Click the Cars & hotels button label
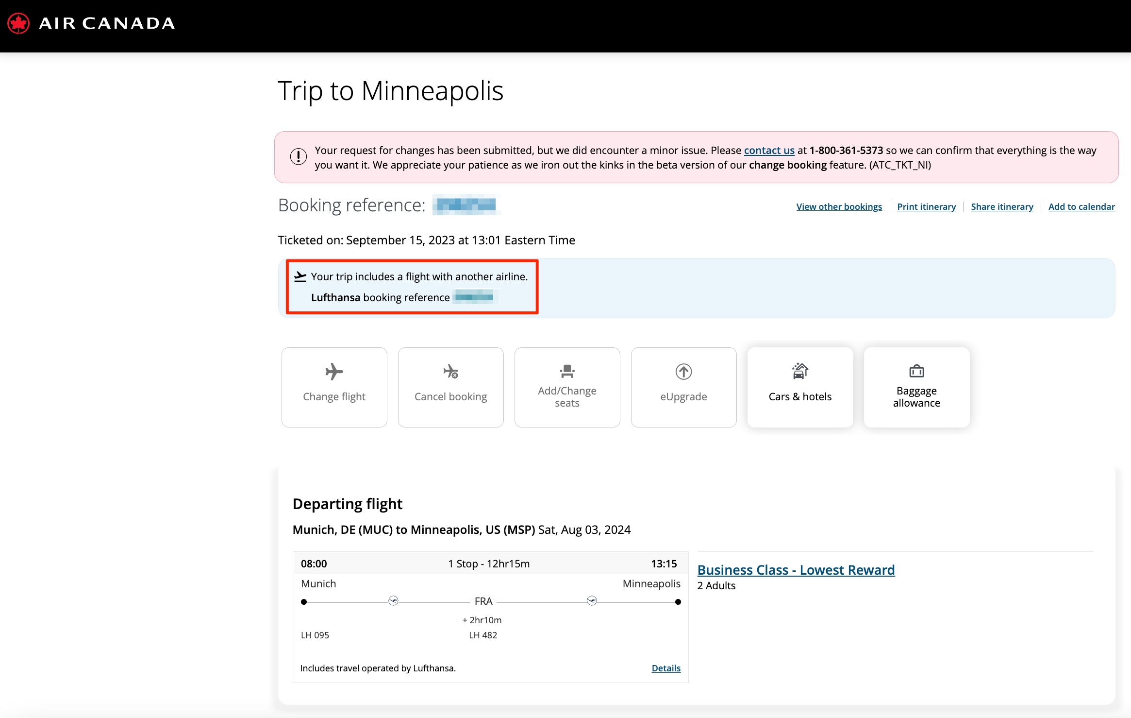 click(800, 396)
